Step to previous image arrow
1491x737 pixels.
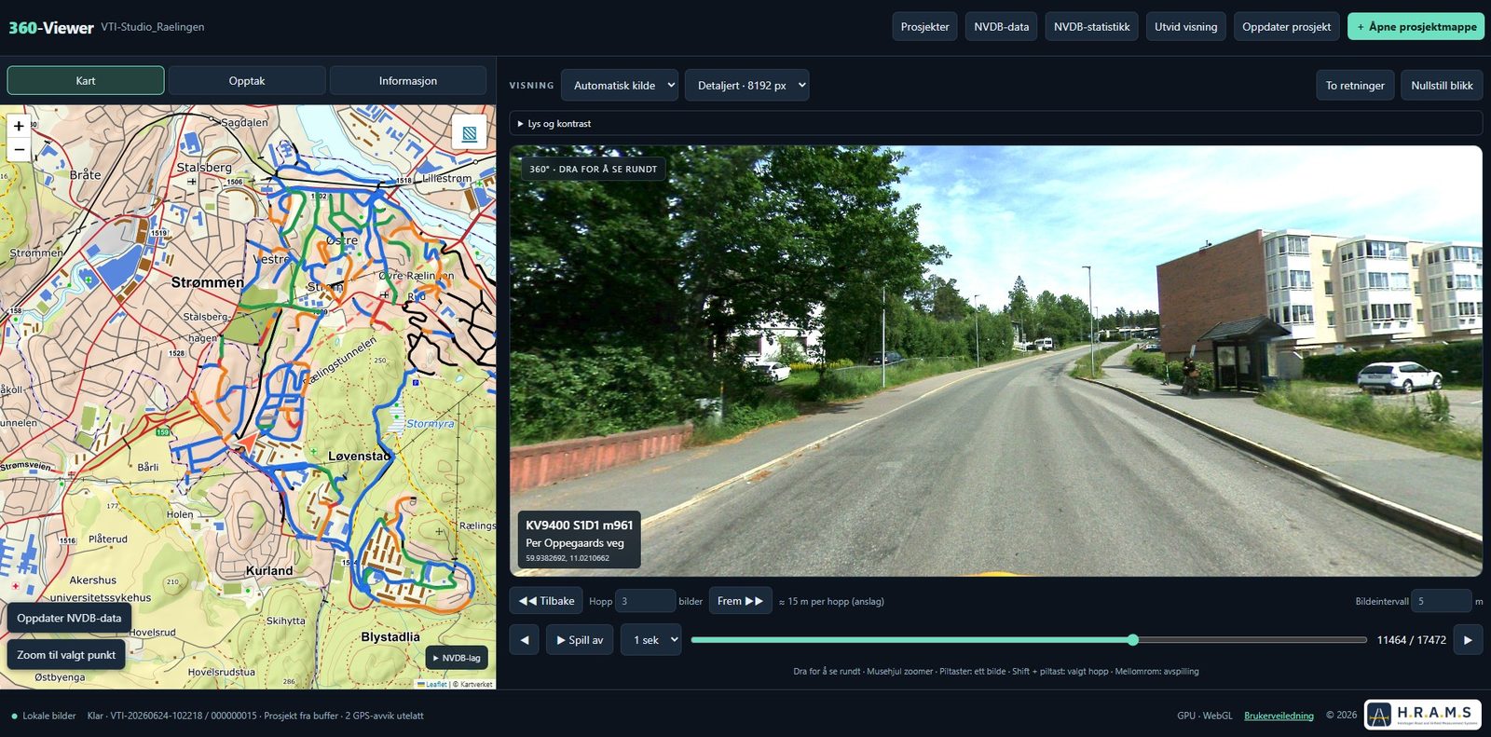tap(525, 640)
